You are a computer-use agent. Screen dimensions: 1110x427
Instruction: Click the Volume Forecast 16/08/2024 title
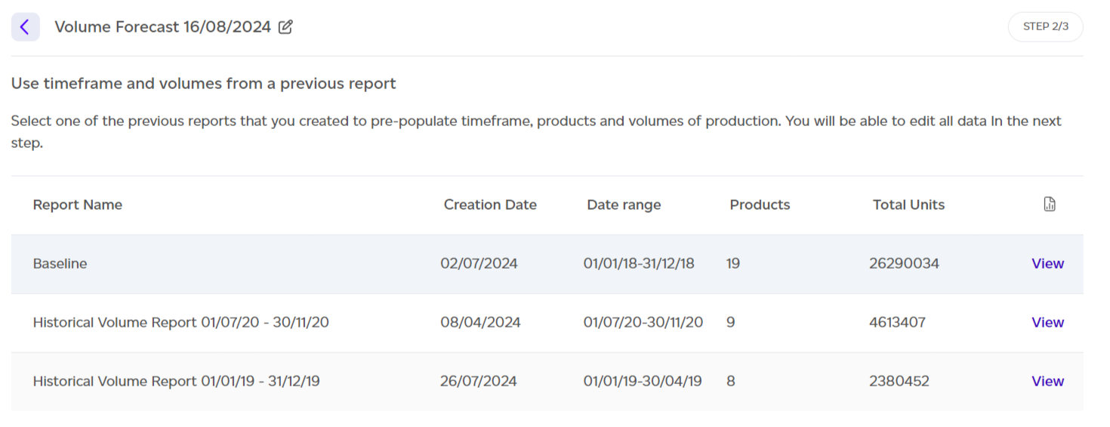coord(162,27)
